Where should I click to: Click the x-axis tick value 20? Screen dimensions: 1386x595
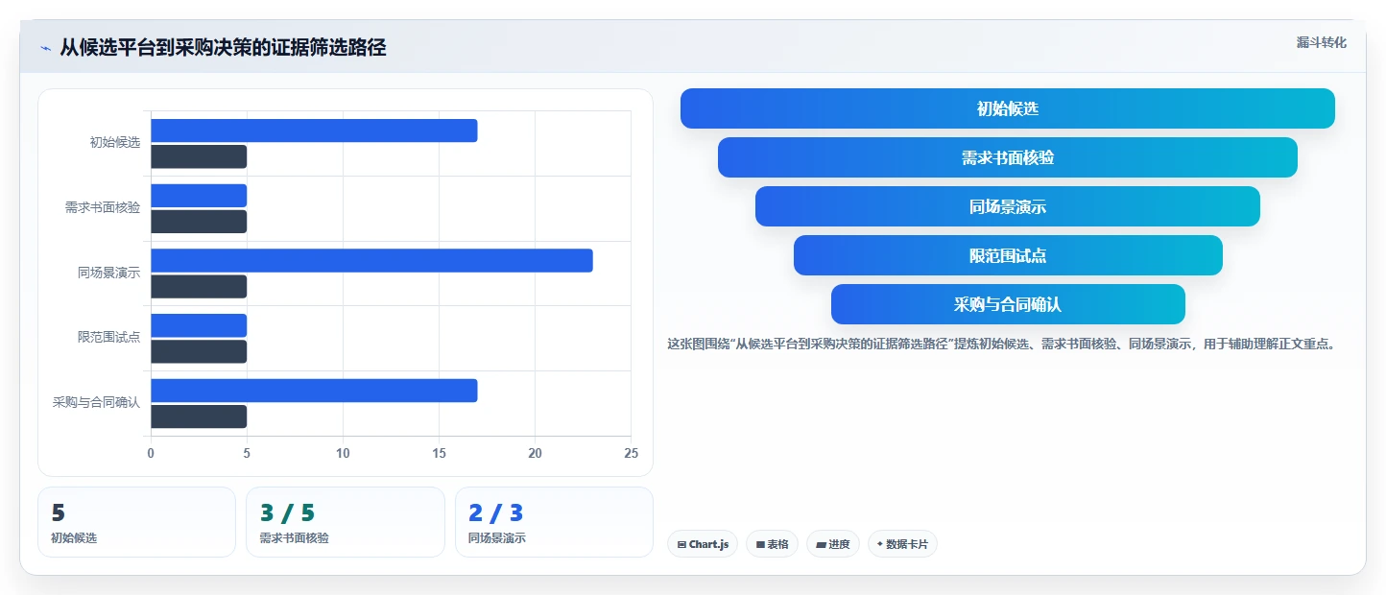(x=535, y=453)
